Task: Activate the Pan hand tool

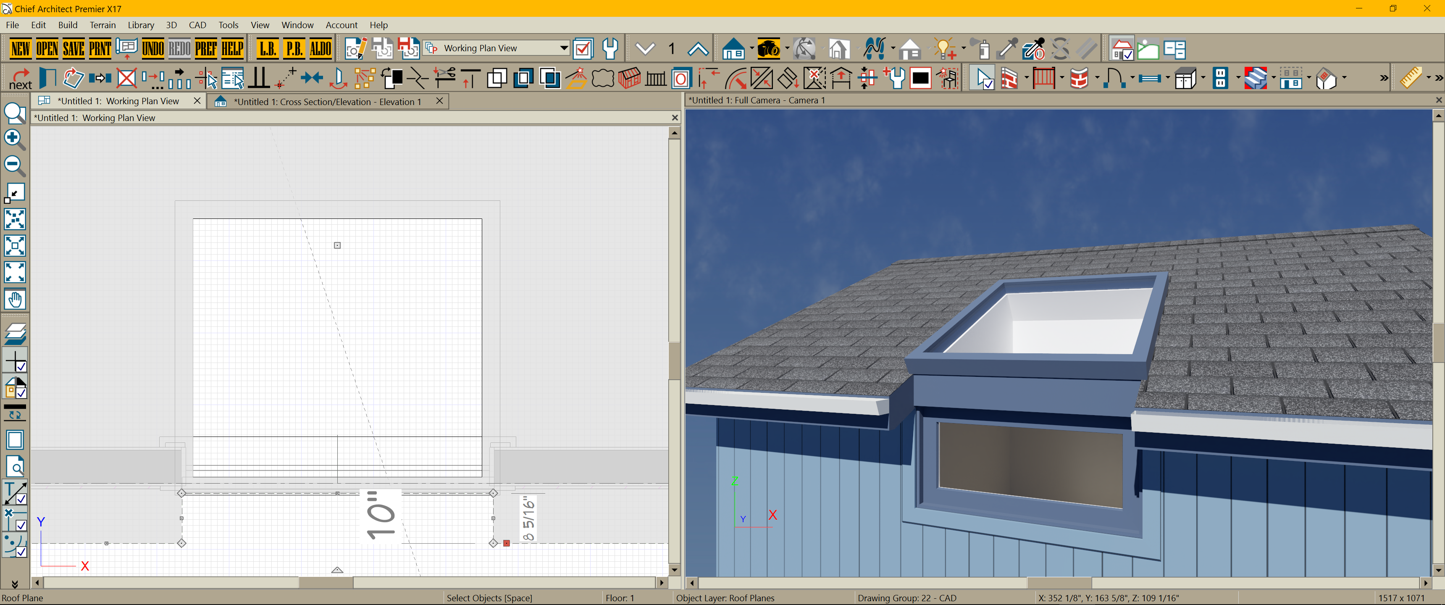Action: coord(15,299)
